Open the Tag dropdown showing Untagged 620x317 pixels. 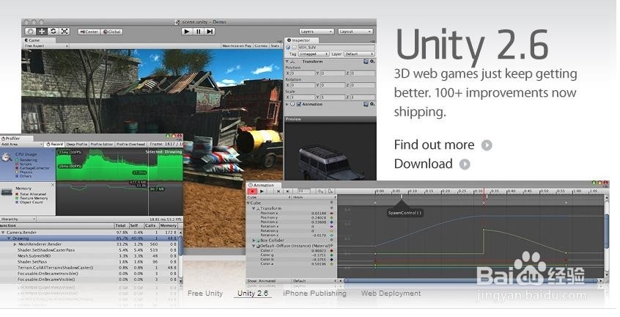coord(313,54)
